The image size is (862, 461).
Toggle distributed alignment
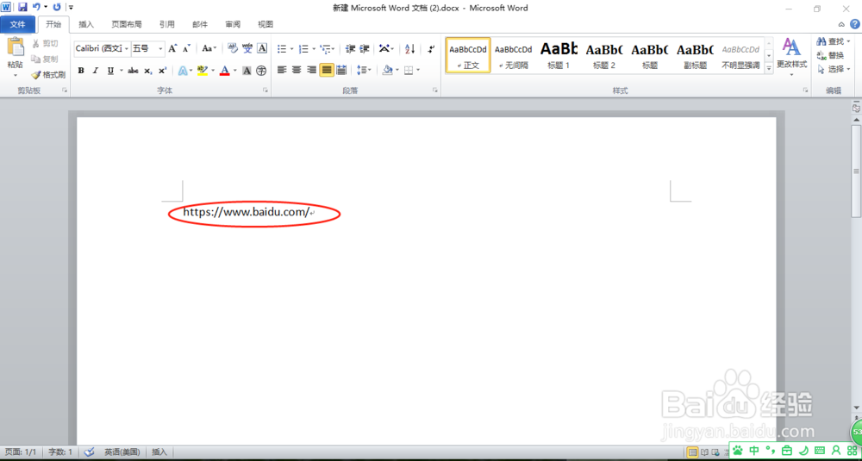pyautogui.click(x=341, y=70)
